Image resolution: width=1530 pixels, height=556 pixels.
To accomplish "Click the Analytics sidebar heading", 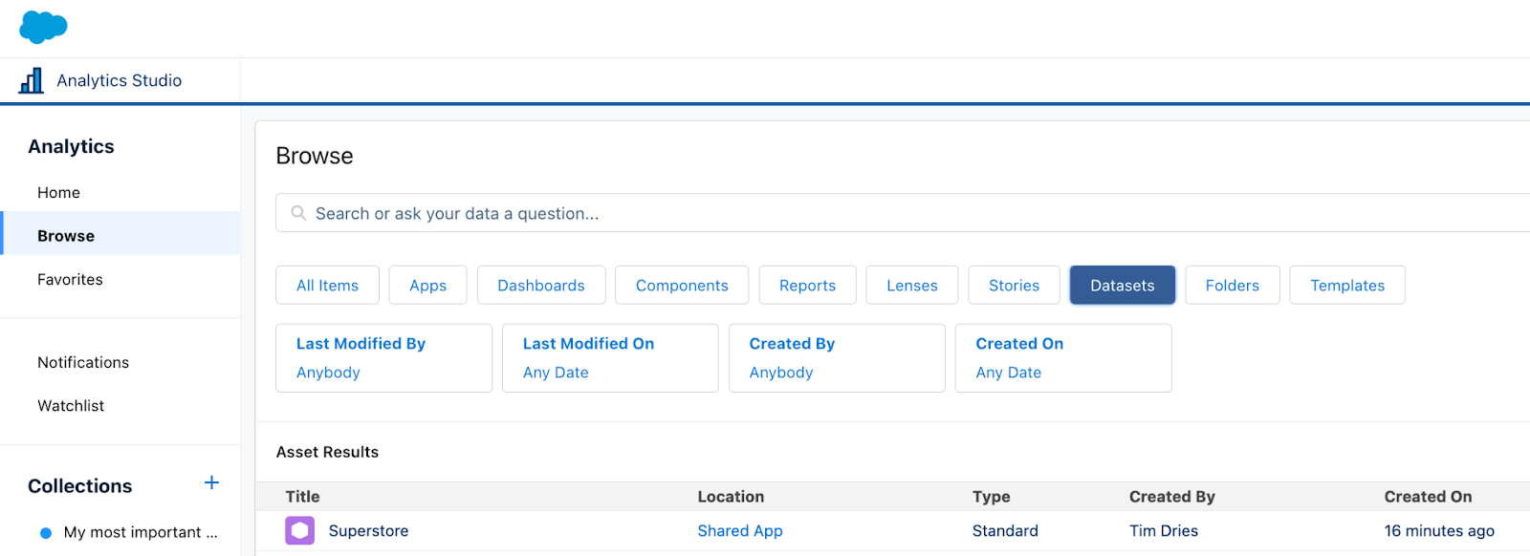I will [x=71, y=146].
